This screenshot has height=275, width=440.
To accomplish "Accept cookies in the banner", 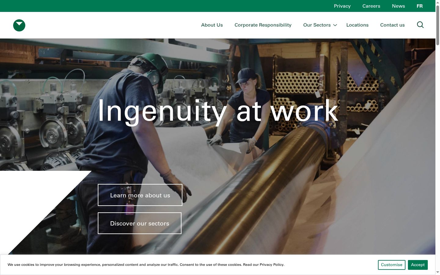I will tap(418, 265).
